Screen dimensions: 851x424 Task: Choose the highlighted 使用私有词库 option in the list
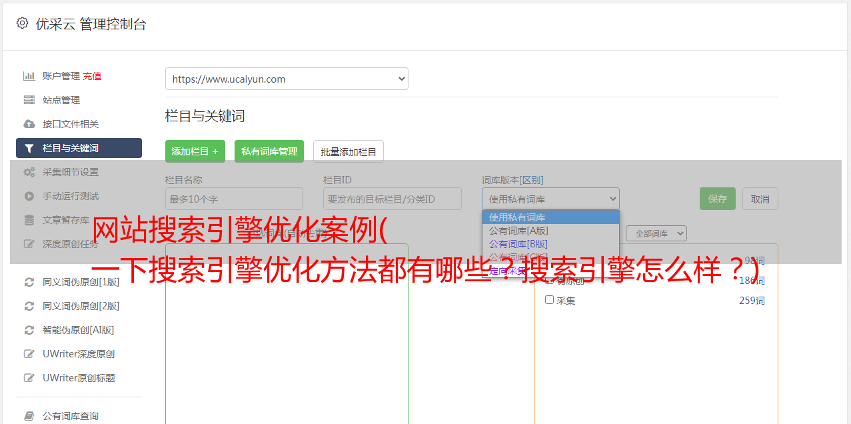[x=550, y=217]
